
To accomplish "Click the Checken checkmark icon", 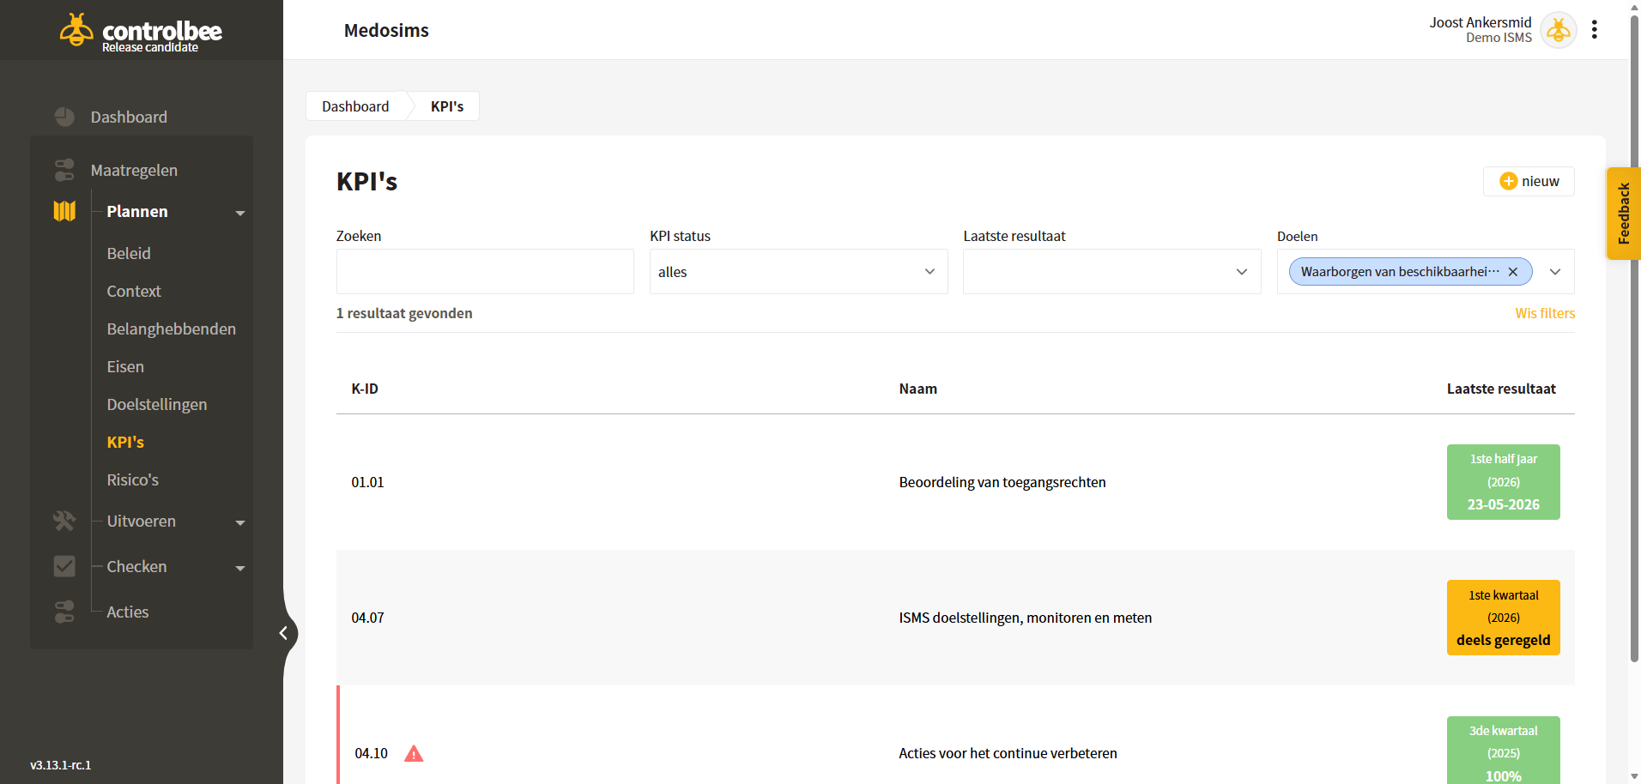I will point(64,566).
